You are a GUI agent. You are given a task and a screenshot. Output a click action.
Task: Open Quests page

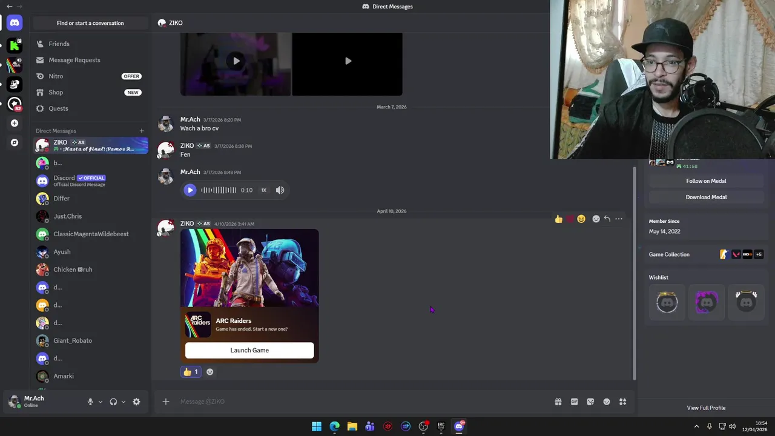click(x=90, y=108)
